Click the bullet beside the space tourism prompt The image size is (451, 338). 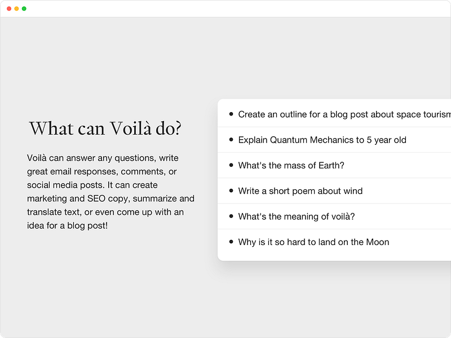tap(231, 113)
